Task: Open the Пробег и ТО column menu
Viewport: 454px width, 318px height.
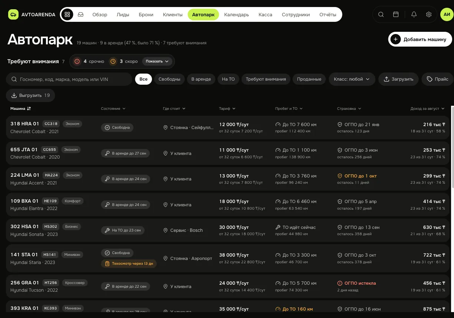Action: (289, 109)
